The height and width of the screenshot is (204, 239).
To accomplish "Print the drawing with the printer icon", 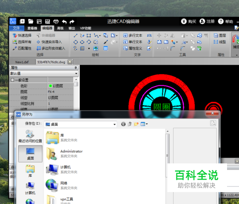I will point(56,21).
